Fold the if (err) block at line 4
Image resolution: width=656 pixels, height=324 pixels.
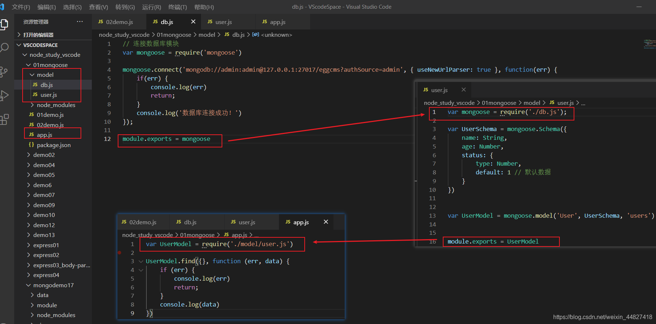pyautogui.click(x=141, y=270)
